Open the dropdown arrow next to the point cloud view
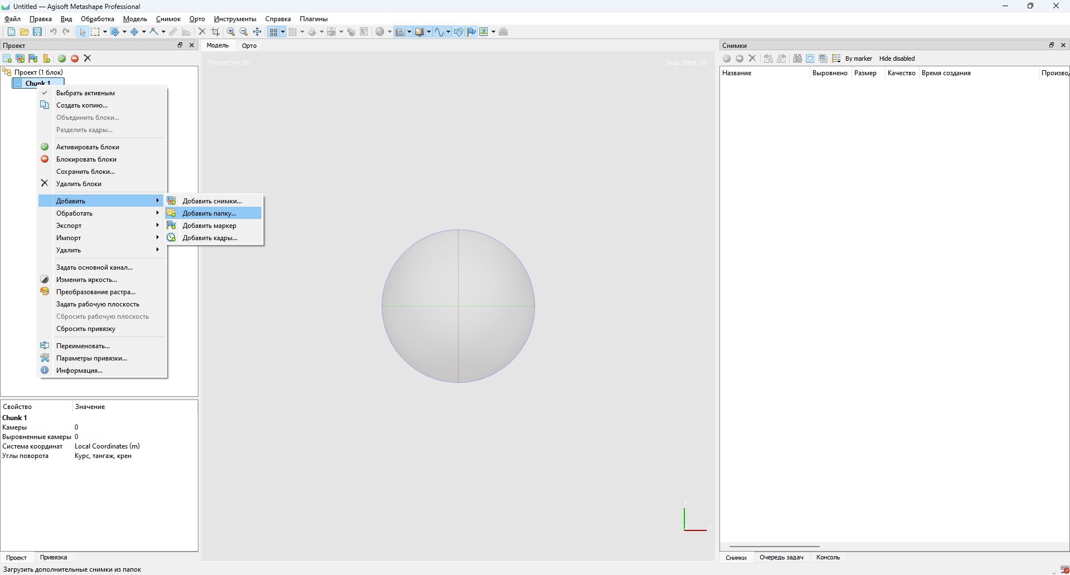1070x575 pixels. tap(283, 32)
